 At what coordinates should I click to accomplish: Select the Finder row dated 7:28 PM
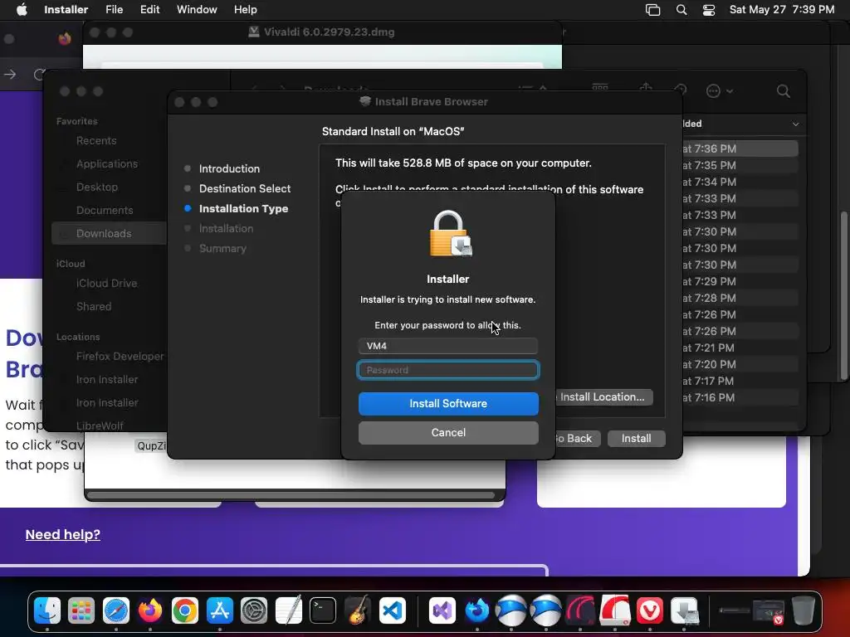pos(740,298)
